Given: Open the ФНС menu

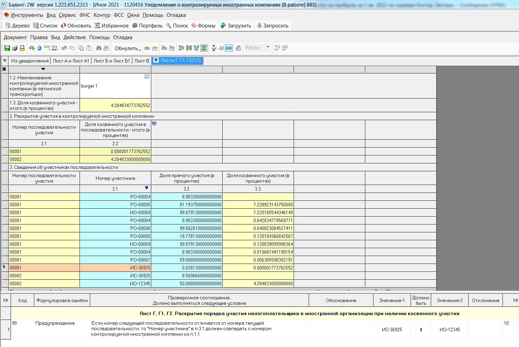Looking at the screenshot, I should tap(85, 15).
